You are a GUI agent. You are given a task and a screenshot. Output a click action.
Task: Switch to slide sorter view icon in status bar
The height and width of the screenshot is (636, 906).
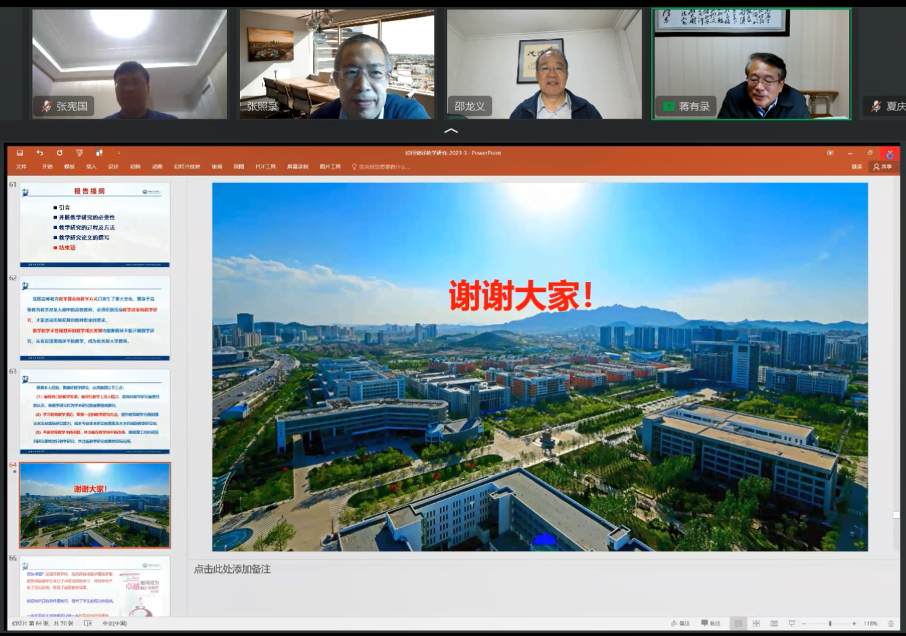(756, 623)
